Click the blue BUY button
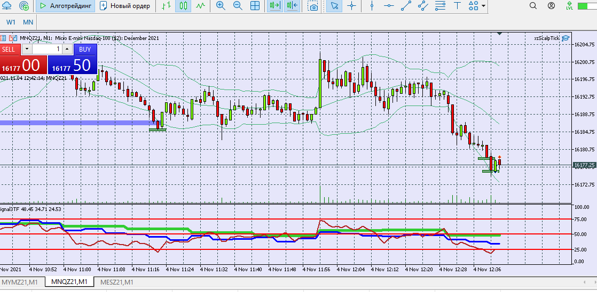Viewport: 597px width, 292px height. coord(85,50)
